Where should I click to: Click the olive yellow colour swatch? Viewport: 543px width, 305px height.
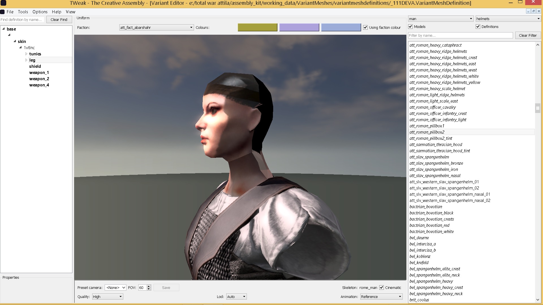pos(257,27)
